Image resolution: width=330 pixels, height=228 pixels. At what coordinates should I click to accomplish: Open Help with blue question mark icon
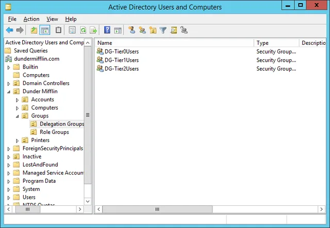[107, 30]
